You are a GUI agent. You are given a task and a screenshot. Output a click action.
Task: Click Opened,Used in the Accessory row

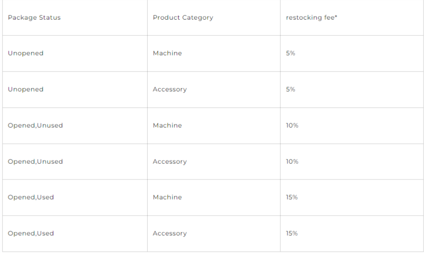[x=31, y=233]
